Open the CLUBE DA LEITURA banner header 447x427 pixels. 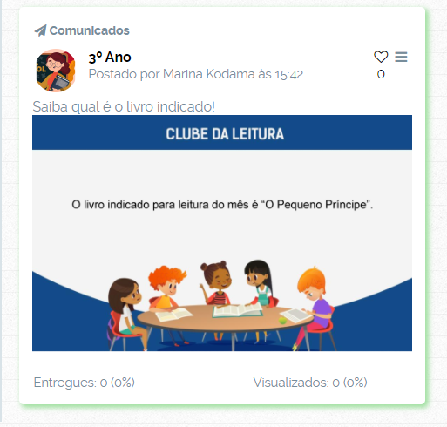pos(222,132)
